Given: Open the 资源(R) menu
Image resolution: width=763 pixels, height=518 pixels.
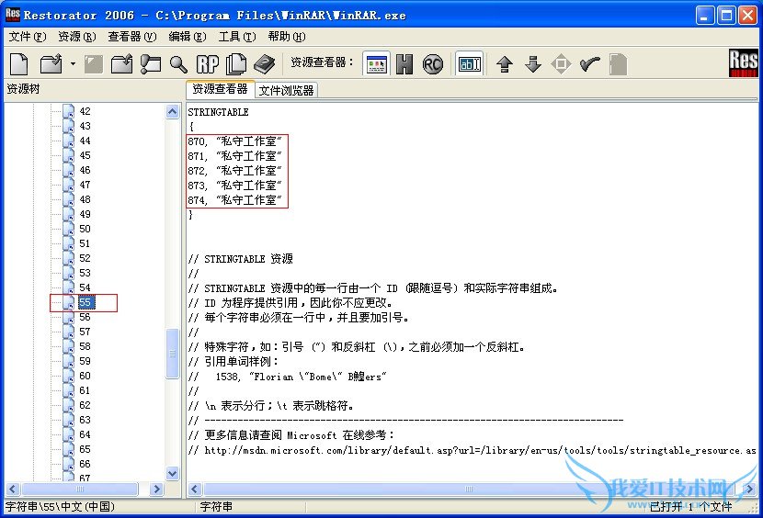Looking at the screenshot, I should tap(76, 37).
